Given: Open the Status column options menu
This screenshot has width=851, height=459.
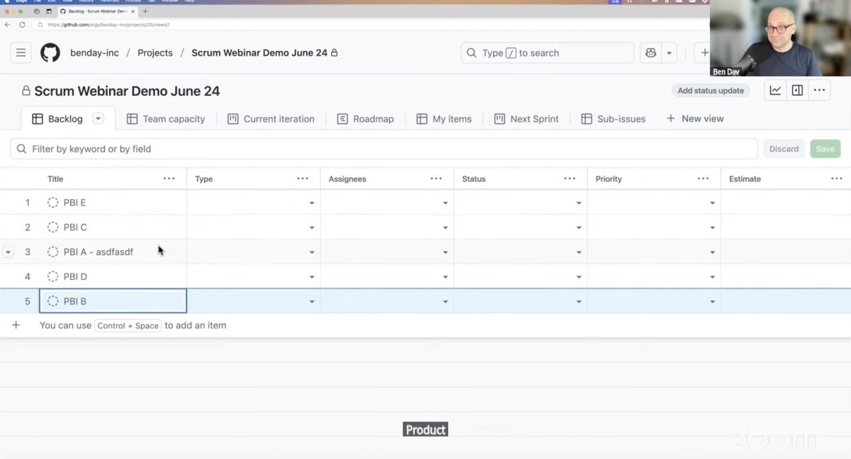Looking at the screenshot, I should [569, 178].
